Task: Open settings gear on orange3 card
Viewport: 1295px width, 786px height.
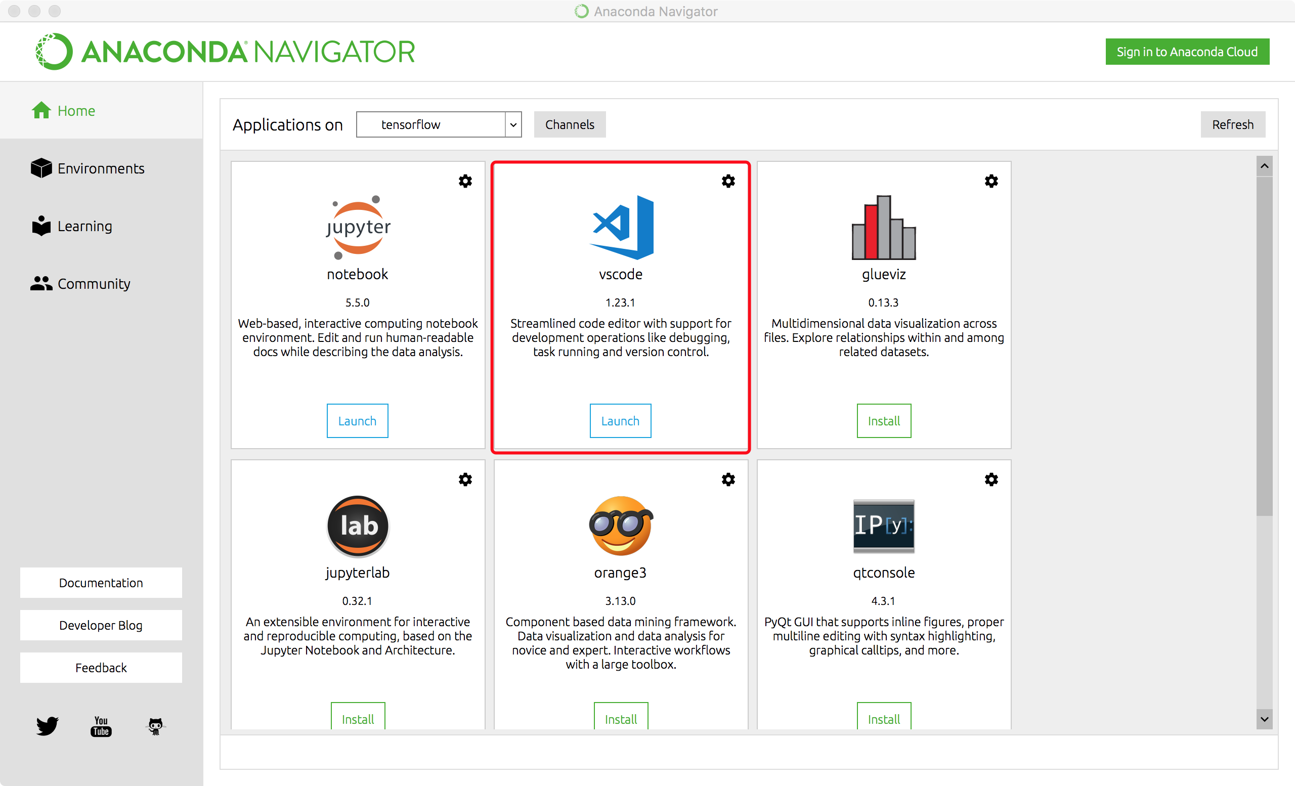Action: coord(728,479)
